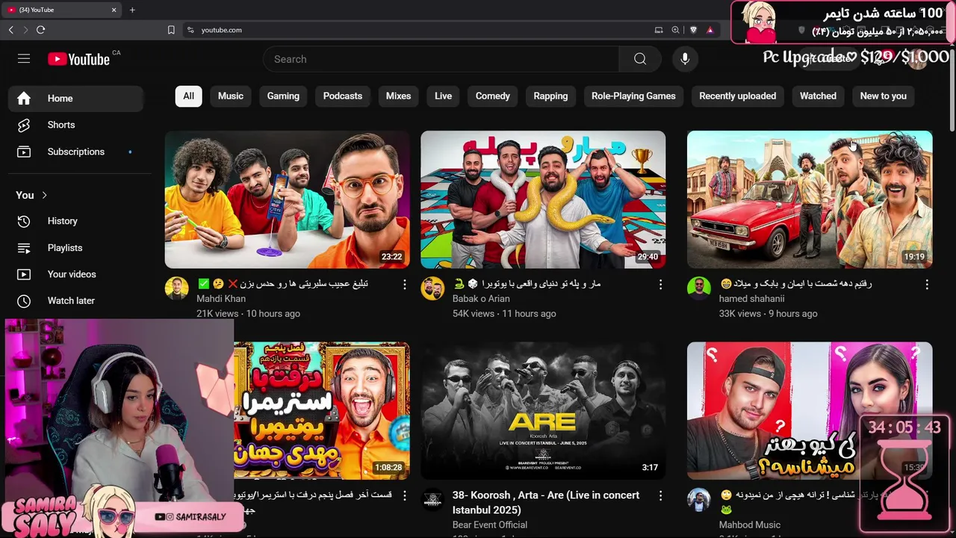Open the Mahdi Khan channel name link
Screen dimensions: 956x538
[221, 299]
